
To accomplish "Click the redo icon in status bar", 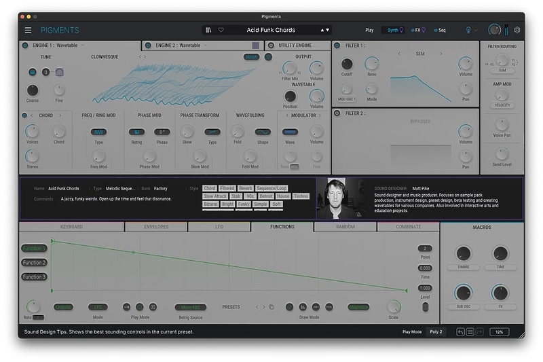I will pyautogui.click(x=480, y=332).
